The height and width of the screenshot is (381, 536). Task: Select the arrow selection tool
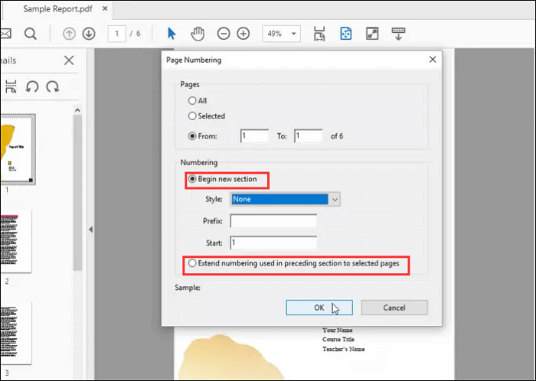pos(172,34)
